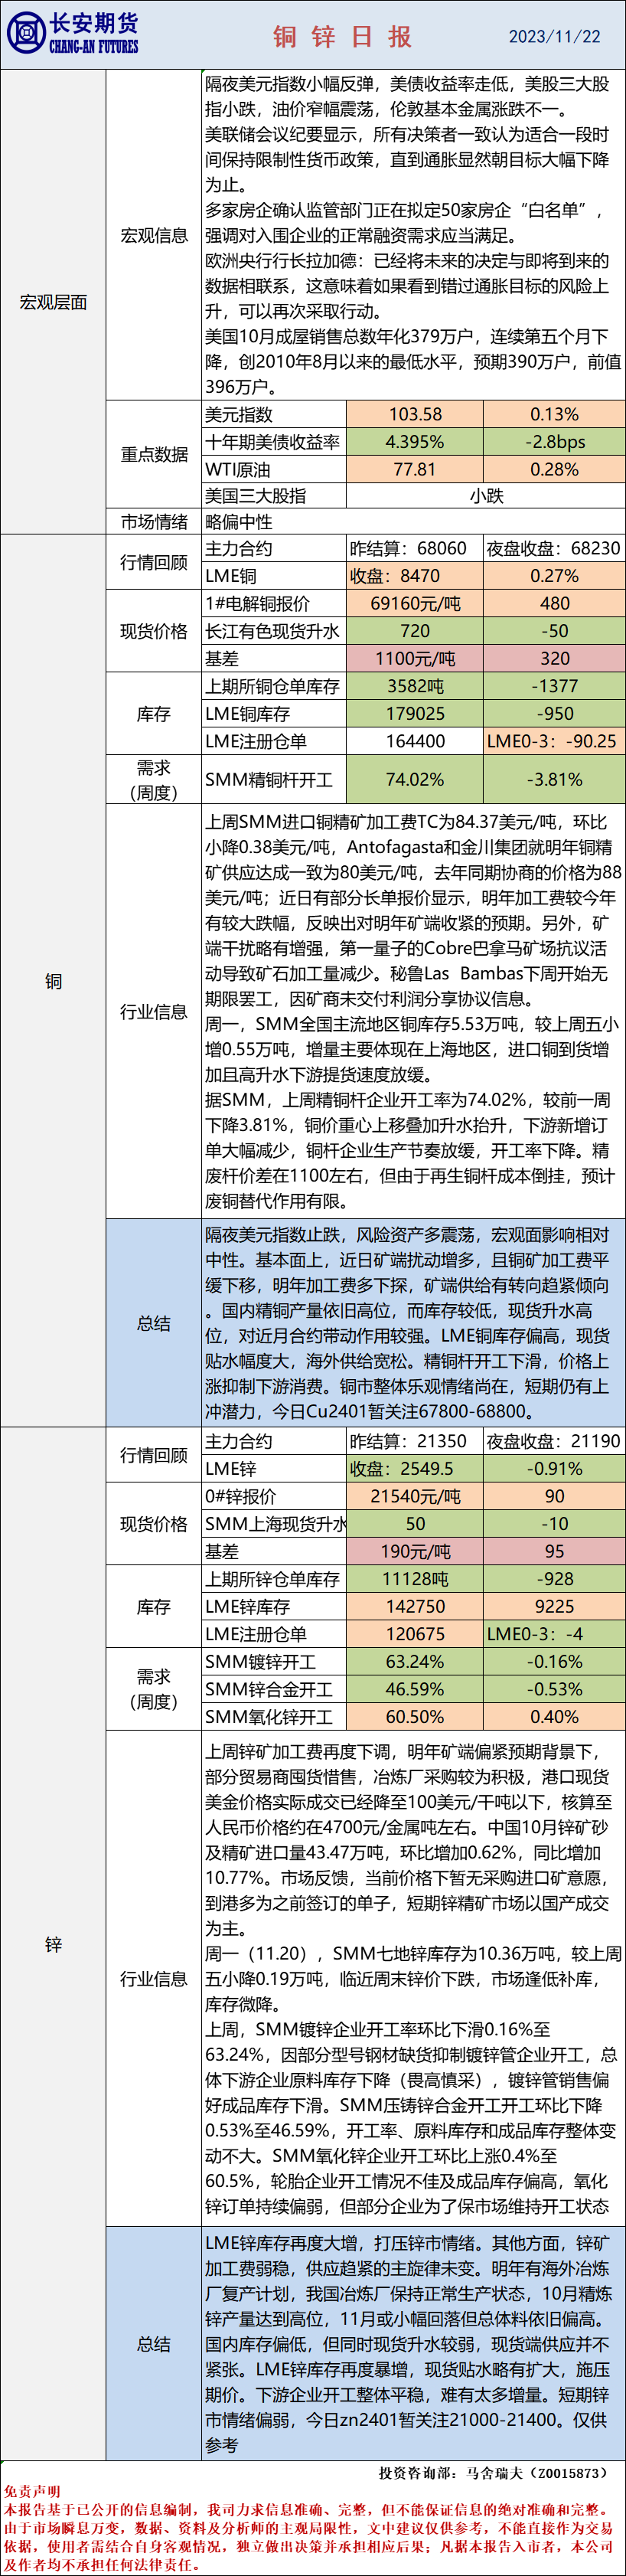Select the -2.8bps change cell
The width and height of the screenshot is (626, 2576).
click(x=554, y=442)
